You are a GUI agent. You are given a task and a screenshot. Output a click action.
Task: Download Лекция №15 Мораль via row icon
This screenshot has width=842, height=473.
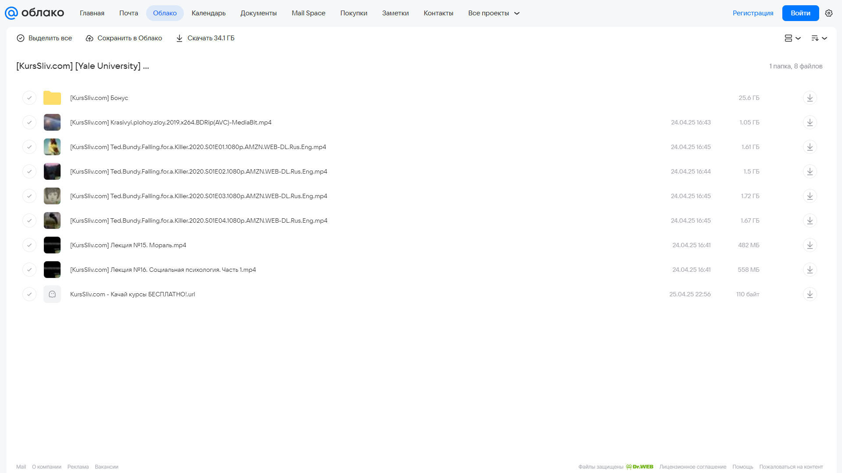pos(810,245)
